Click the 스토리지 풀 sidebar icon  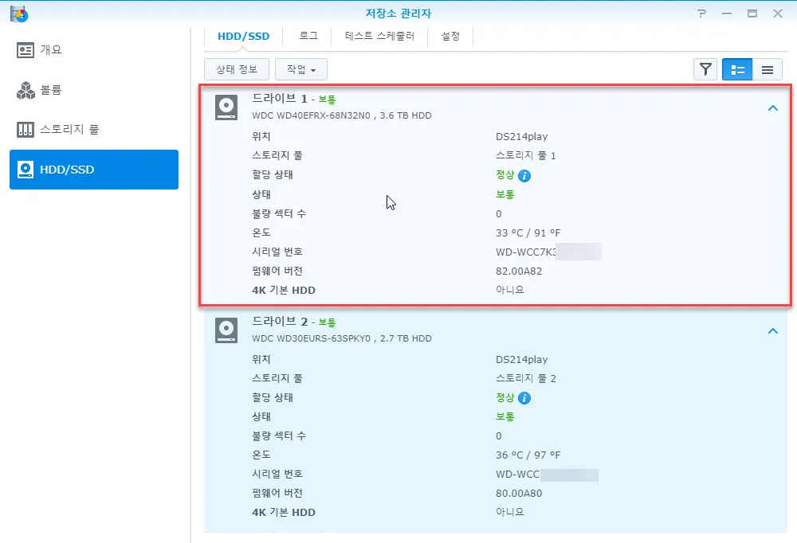click(26, 130)
